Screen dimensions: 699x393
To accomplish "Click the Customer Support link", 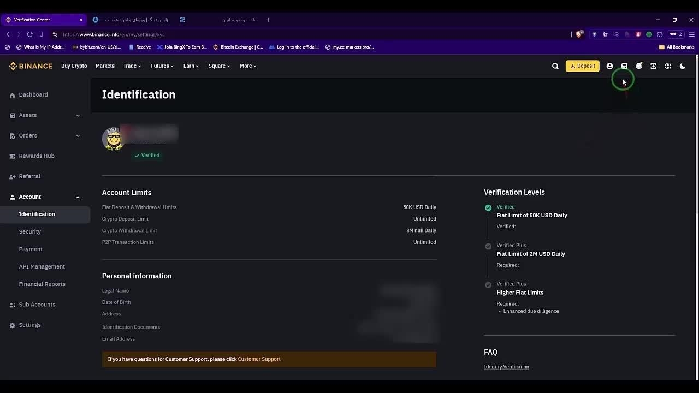I will click(259, 359).
